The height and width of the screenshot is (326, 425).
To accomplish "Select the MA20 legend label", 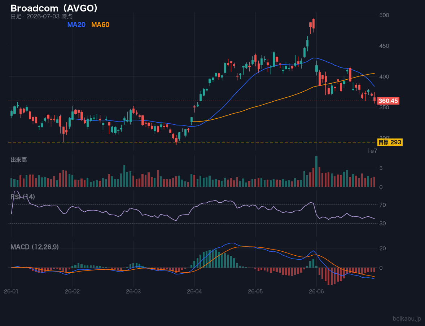I will tap(76, 25).
